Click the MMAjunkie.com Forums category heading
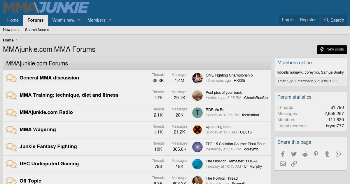The image size is (350, 184). coord(37,64)
